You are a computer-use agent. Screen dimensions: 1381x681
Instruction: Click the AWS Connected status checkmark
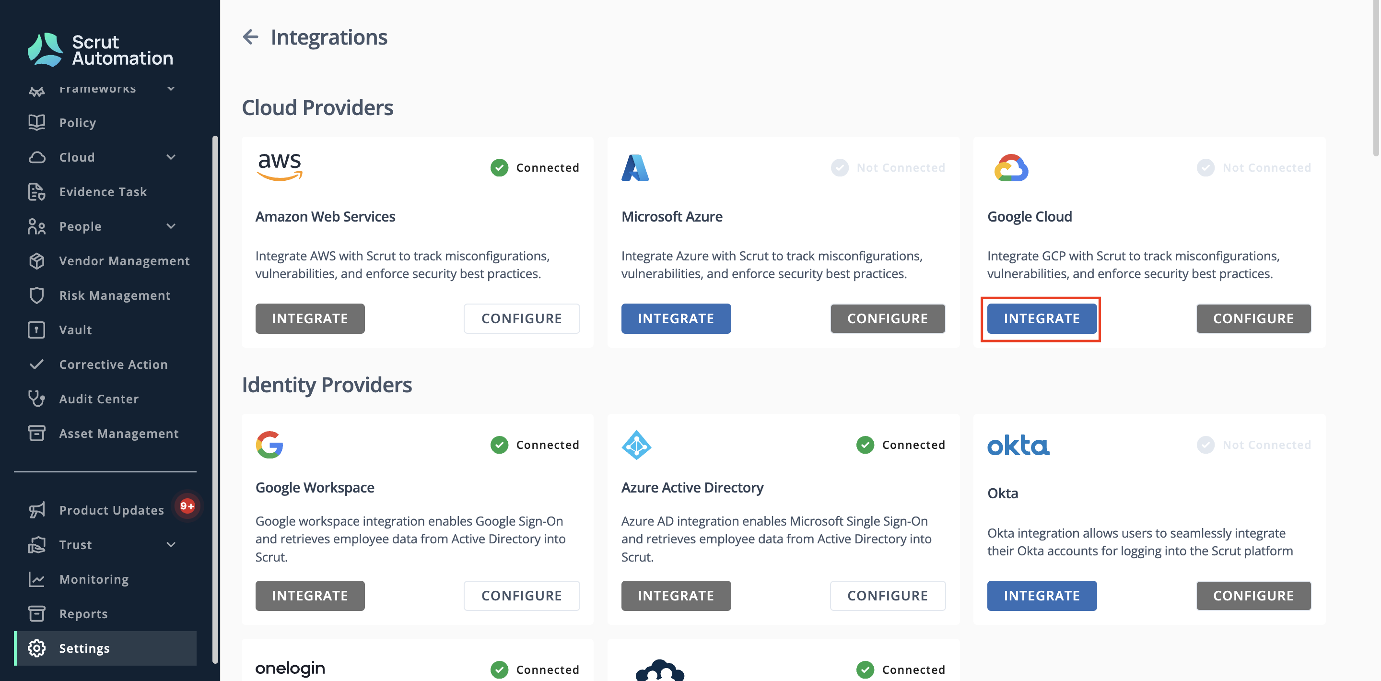pos(499,167)
